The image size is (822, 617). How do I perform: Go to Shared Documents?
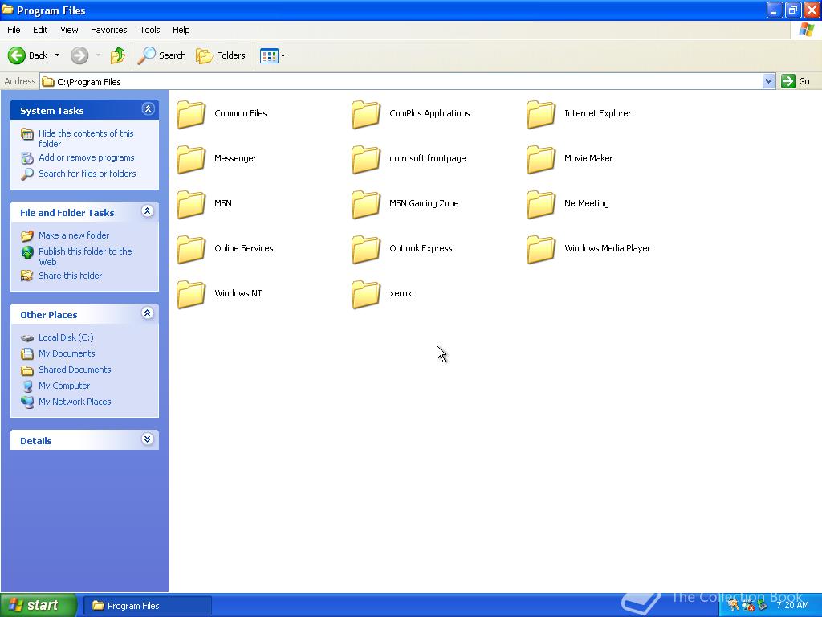[75, 370]
